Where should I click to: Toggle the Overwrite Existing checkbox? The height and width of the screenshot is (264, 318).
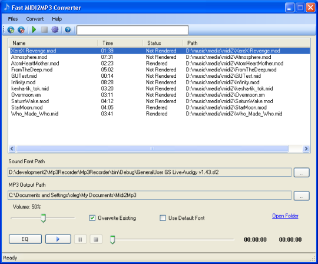92,218
